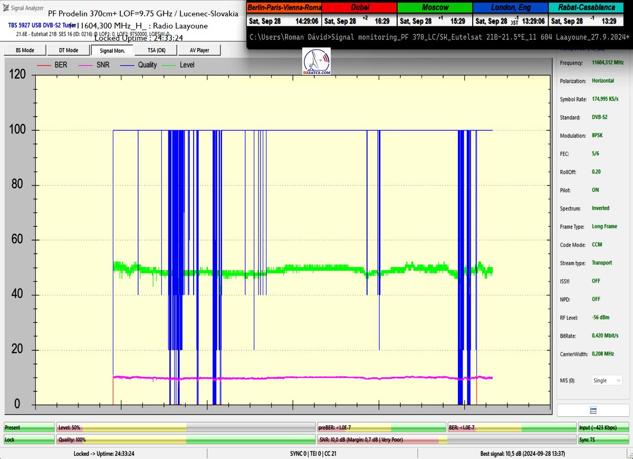This screenshot has height=459, width=633.
Task: Open the AV Player
Action: tap(199, 50)
